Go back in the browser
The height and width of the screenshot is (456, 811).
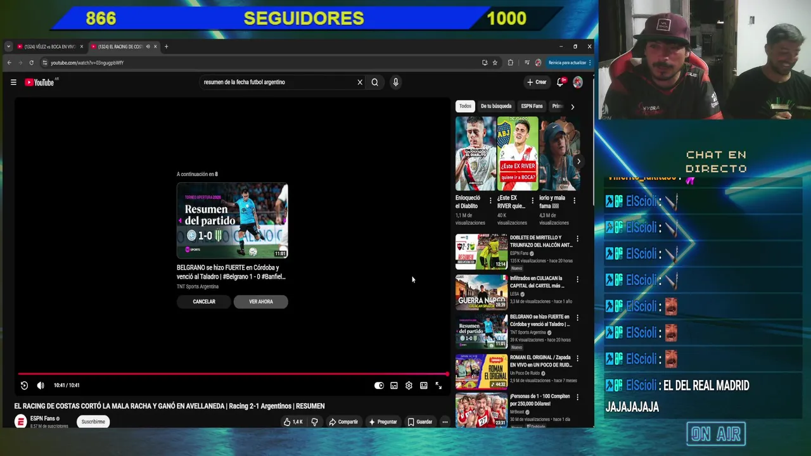pos(9,63)
